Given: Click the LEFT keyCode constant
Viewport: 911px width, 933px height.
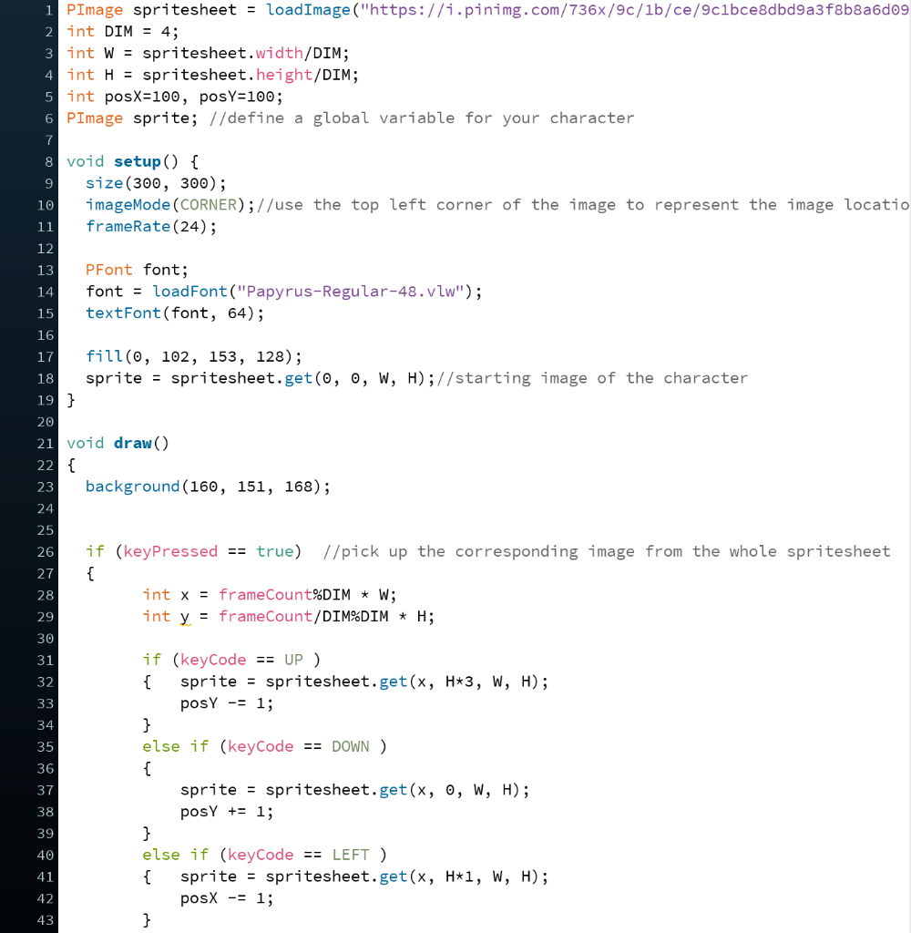Looking at the screenshot, I should 350,855.
